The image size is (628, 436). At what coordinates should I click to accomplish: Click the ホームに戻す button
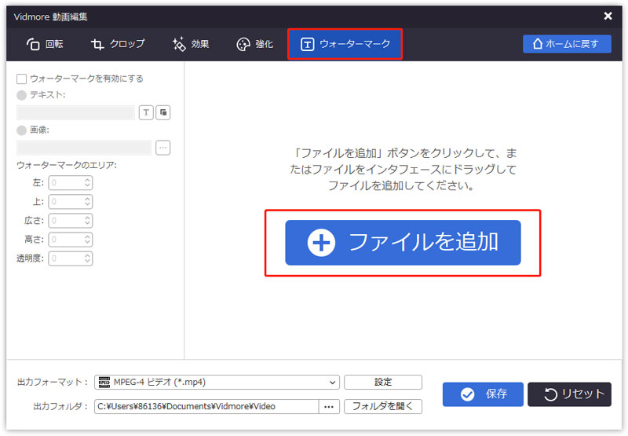(567, 44)
